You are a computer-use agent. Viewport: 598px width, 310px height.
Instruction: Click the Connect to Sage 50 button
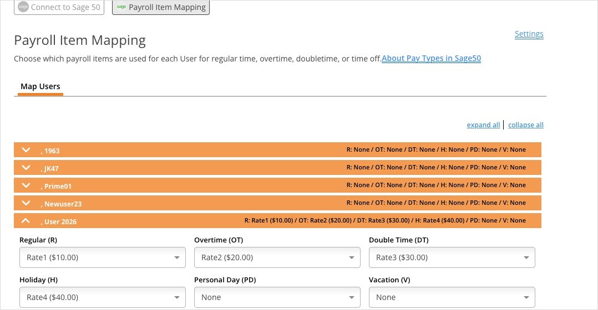(59, 7)
